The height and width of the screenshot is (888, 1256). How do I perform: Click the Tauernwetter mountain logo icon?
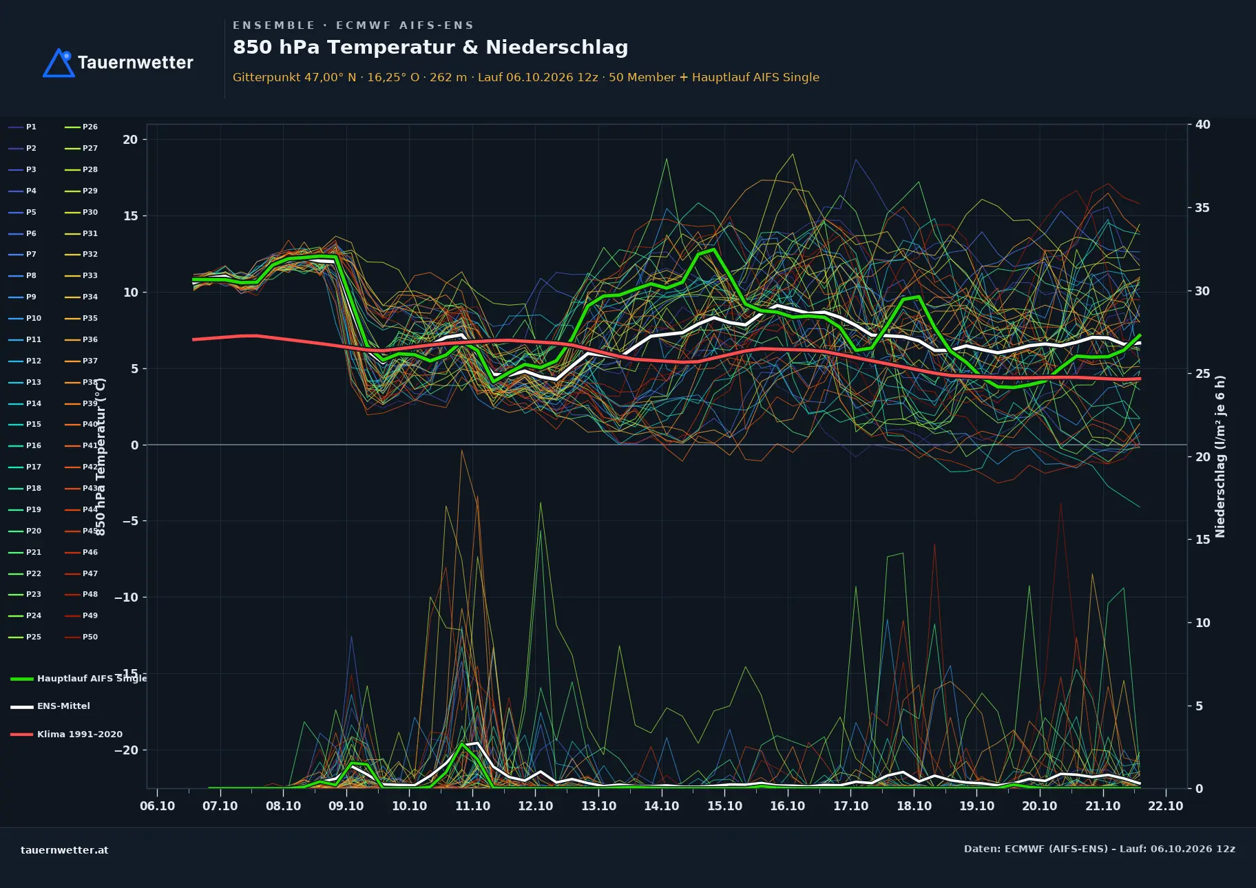[59, 63]
